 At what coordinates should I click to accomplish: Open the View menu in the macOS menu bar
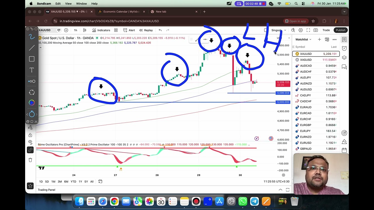(68, 3)
